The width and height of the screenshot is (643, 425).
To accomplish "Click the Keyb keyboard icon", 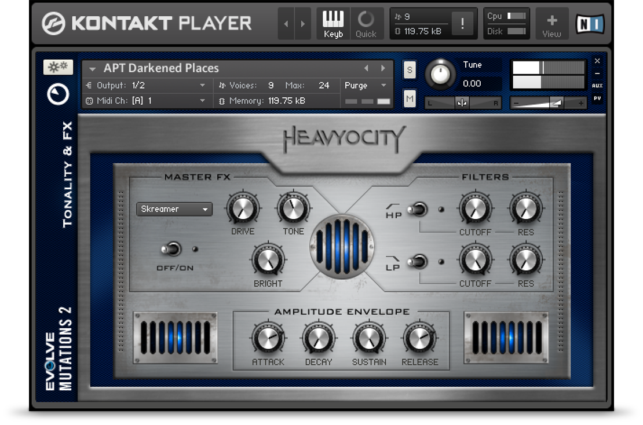I will point(333,19).
